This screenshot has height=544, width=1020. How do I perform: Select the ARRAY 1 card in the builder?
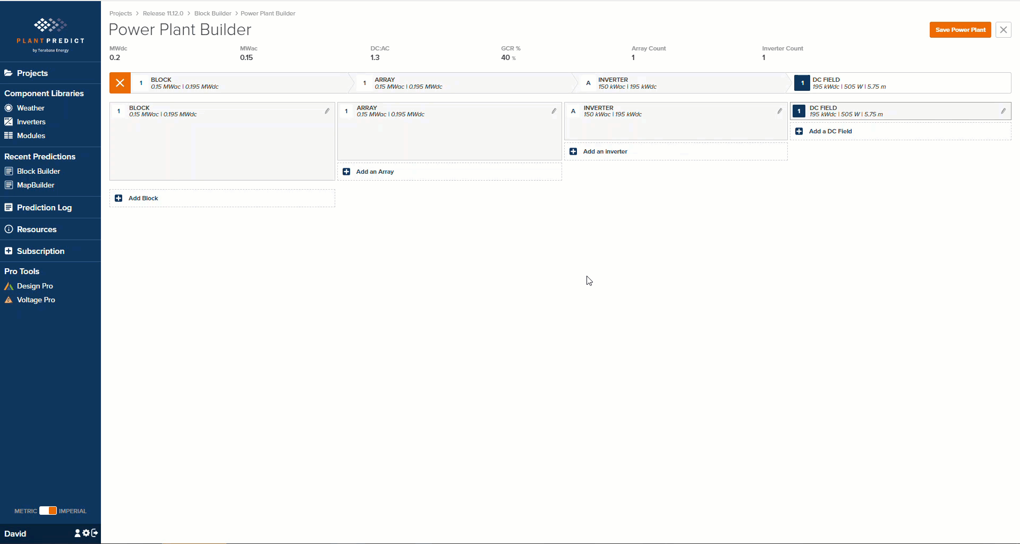pos(449,131)
